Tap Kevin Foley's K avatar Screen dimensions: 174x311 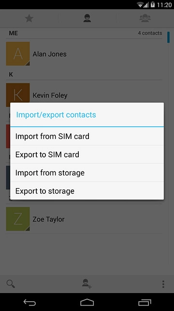(x=18, y=93)
